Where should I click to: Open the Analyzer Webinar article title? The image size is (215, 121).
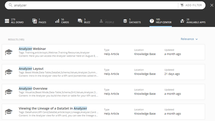coord(32,49)
